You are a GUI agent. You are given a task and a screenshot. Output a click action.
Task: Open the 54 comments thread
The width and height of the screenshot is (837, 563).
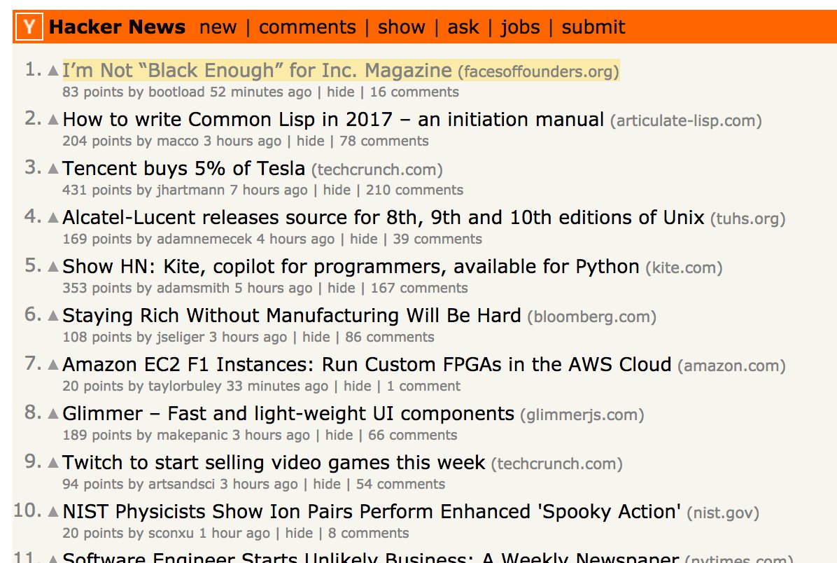click(x=400, y=484)
